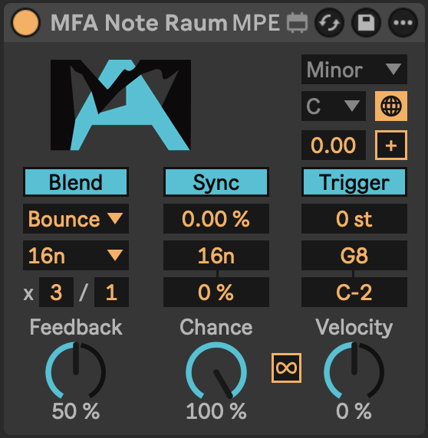Image resolution: width=428 pixels, height=438 pixels.
Task: Click the multiplier field showing 3
Action: (x=56, y=293)
